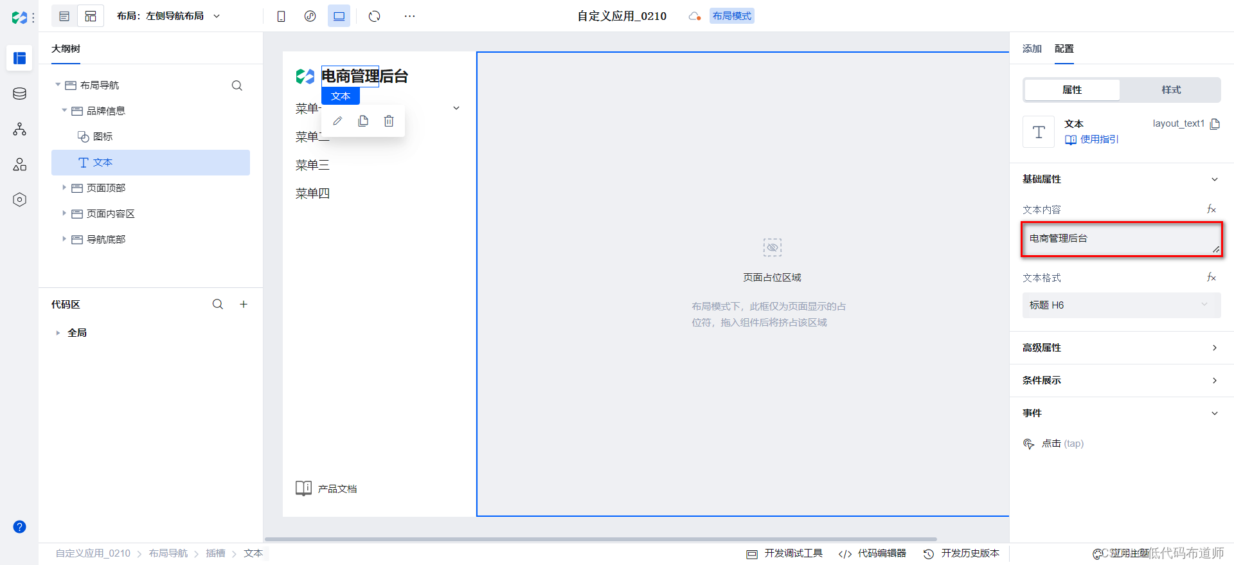Open 开发历史版本 in bottom bar
This screenshot has width=1234, height=565.
point(961,553)
